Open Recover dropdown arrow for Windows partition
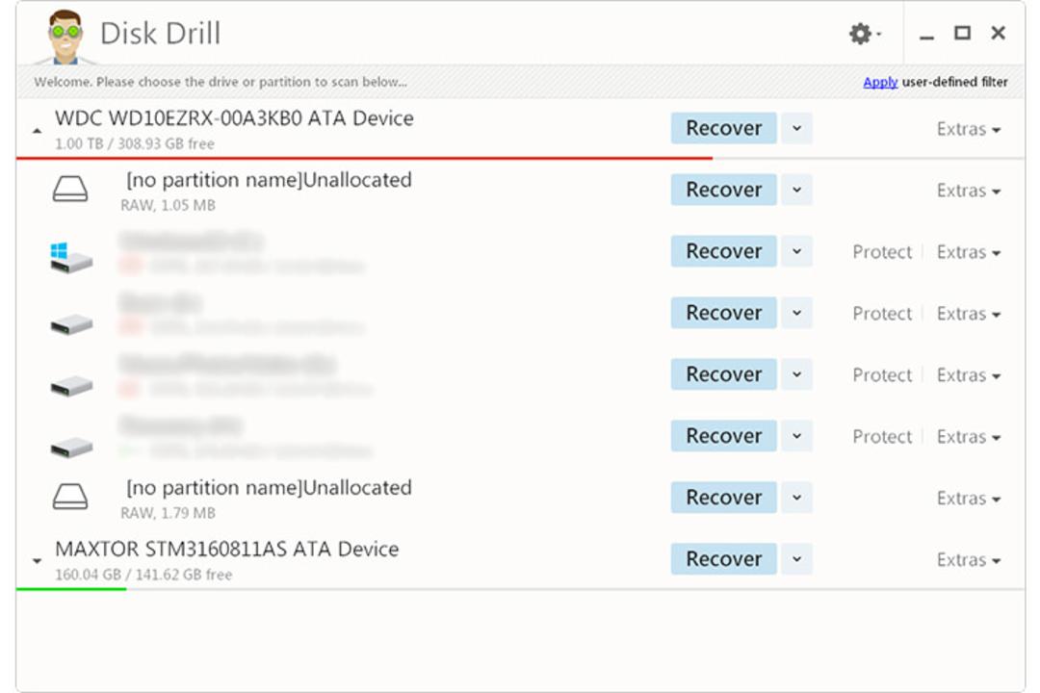Viewport: 1040px width, 693px height. coord(796,251)
